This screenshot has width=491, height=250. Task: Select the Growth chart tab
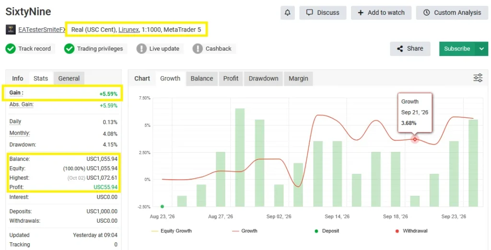170,79
